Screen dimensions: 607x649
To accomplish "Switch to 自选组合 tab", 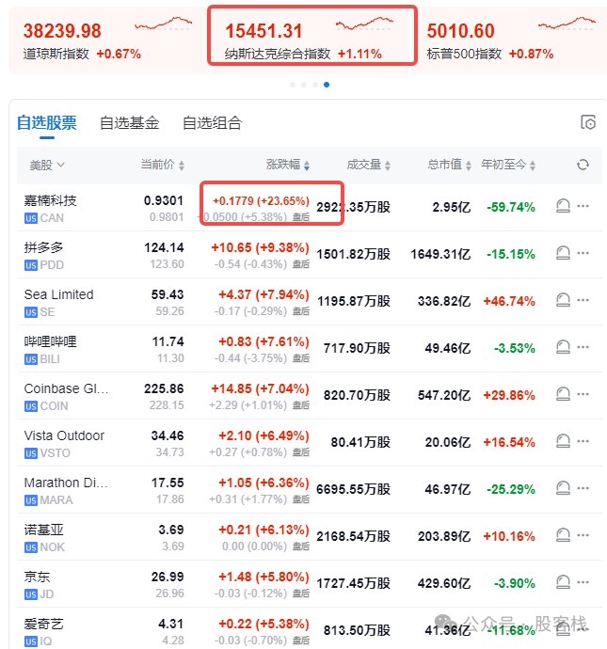I will click(213, 123).
